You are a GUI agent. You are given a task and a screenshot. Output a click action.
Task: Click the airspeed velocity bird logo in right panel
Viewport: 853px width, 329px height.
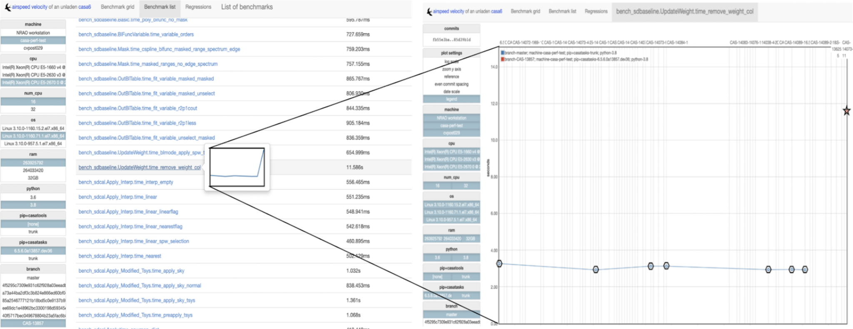pos(429,12)
